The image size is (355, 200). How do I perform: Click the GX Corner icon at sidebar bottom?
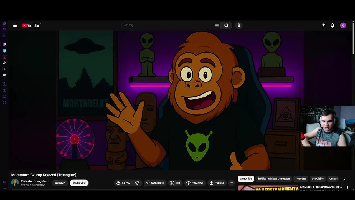pos(4,182)
